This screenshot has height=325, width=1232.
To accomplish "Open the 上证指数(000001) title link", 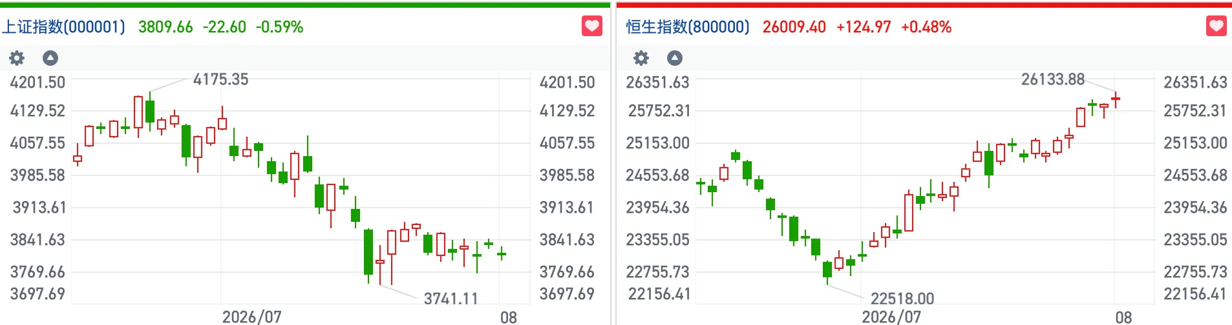I will coord(64,27).
